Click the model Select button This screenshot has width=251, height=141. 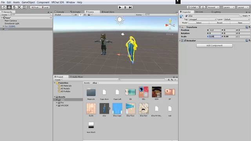point(199,23)
